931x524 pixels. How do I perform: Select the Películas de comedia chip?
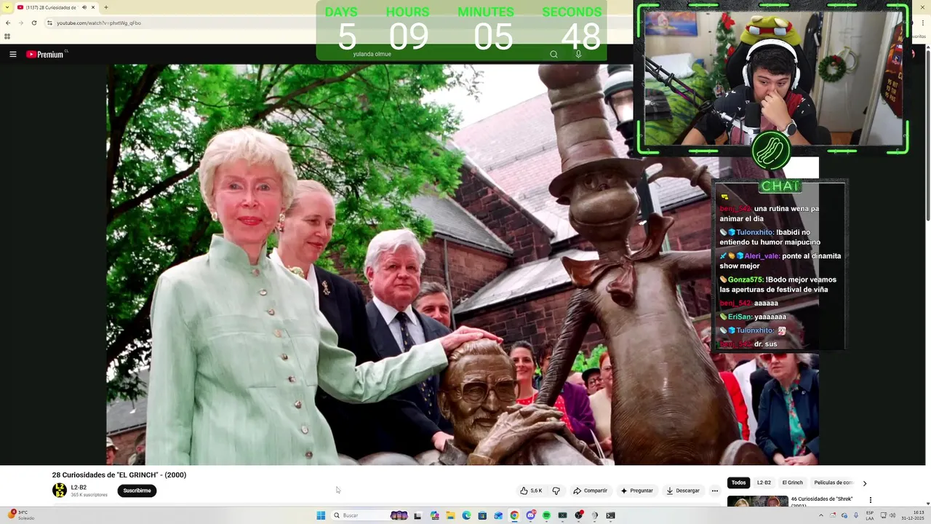tap(833, 483)
